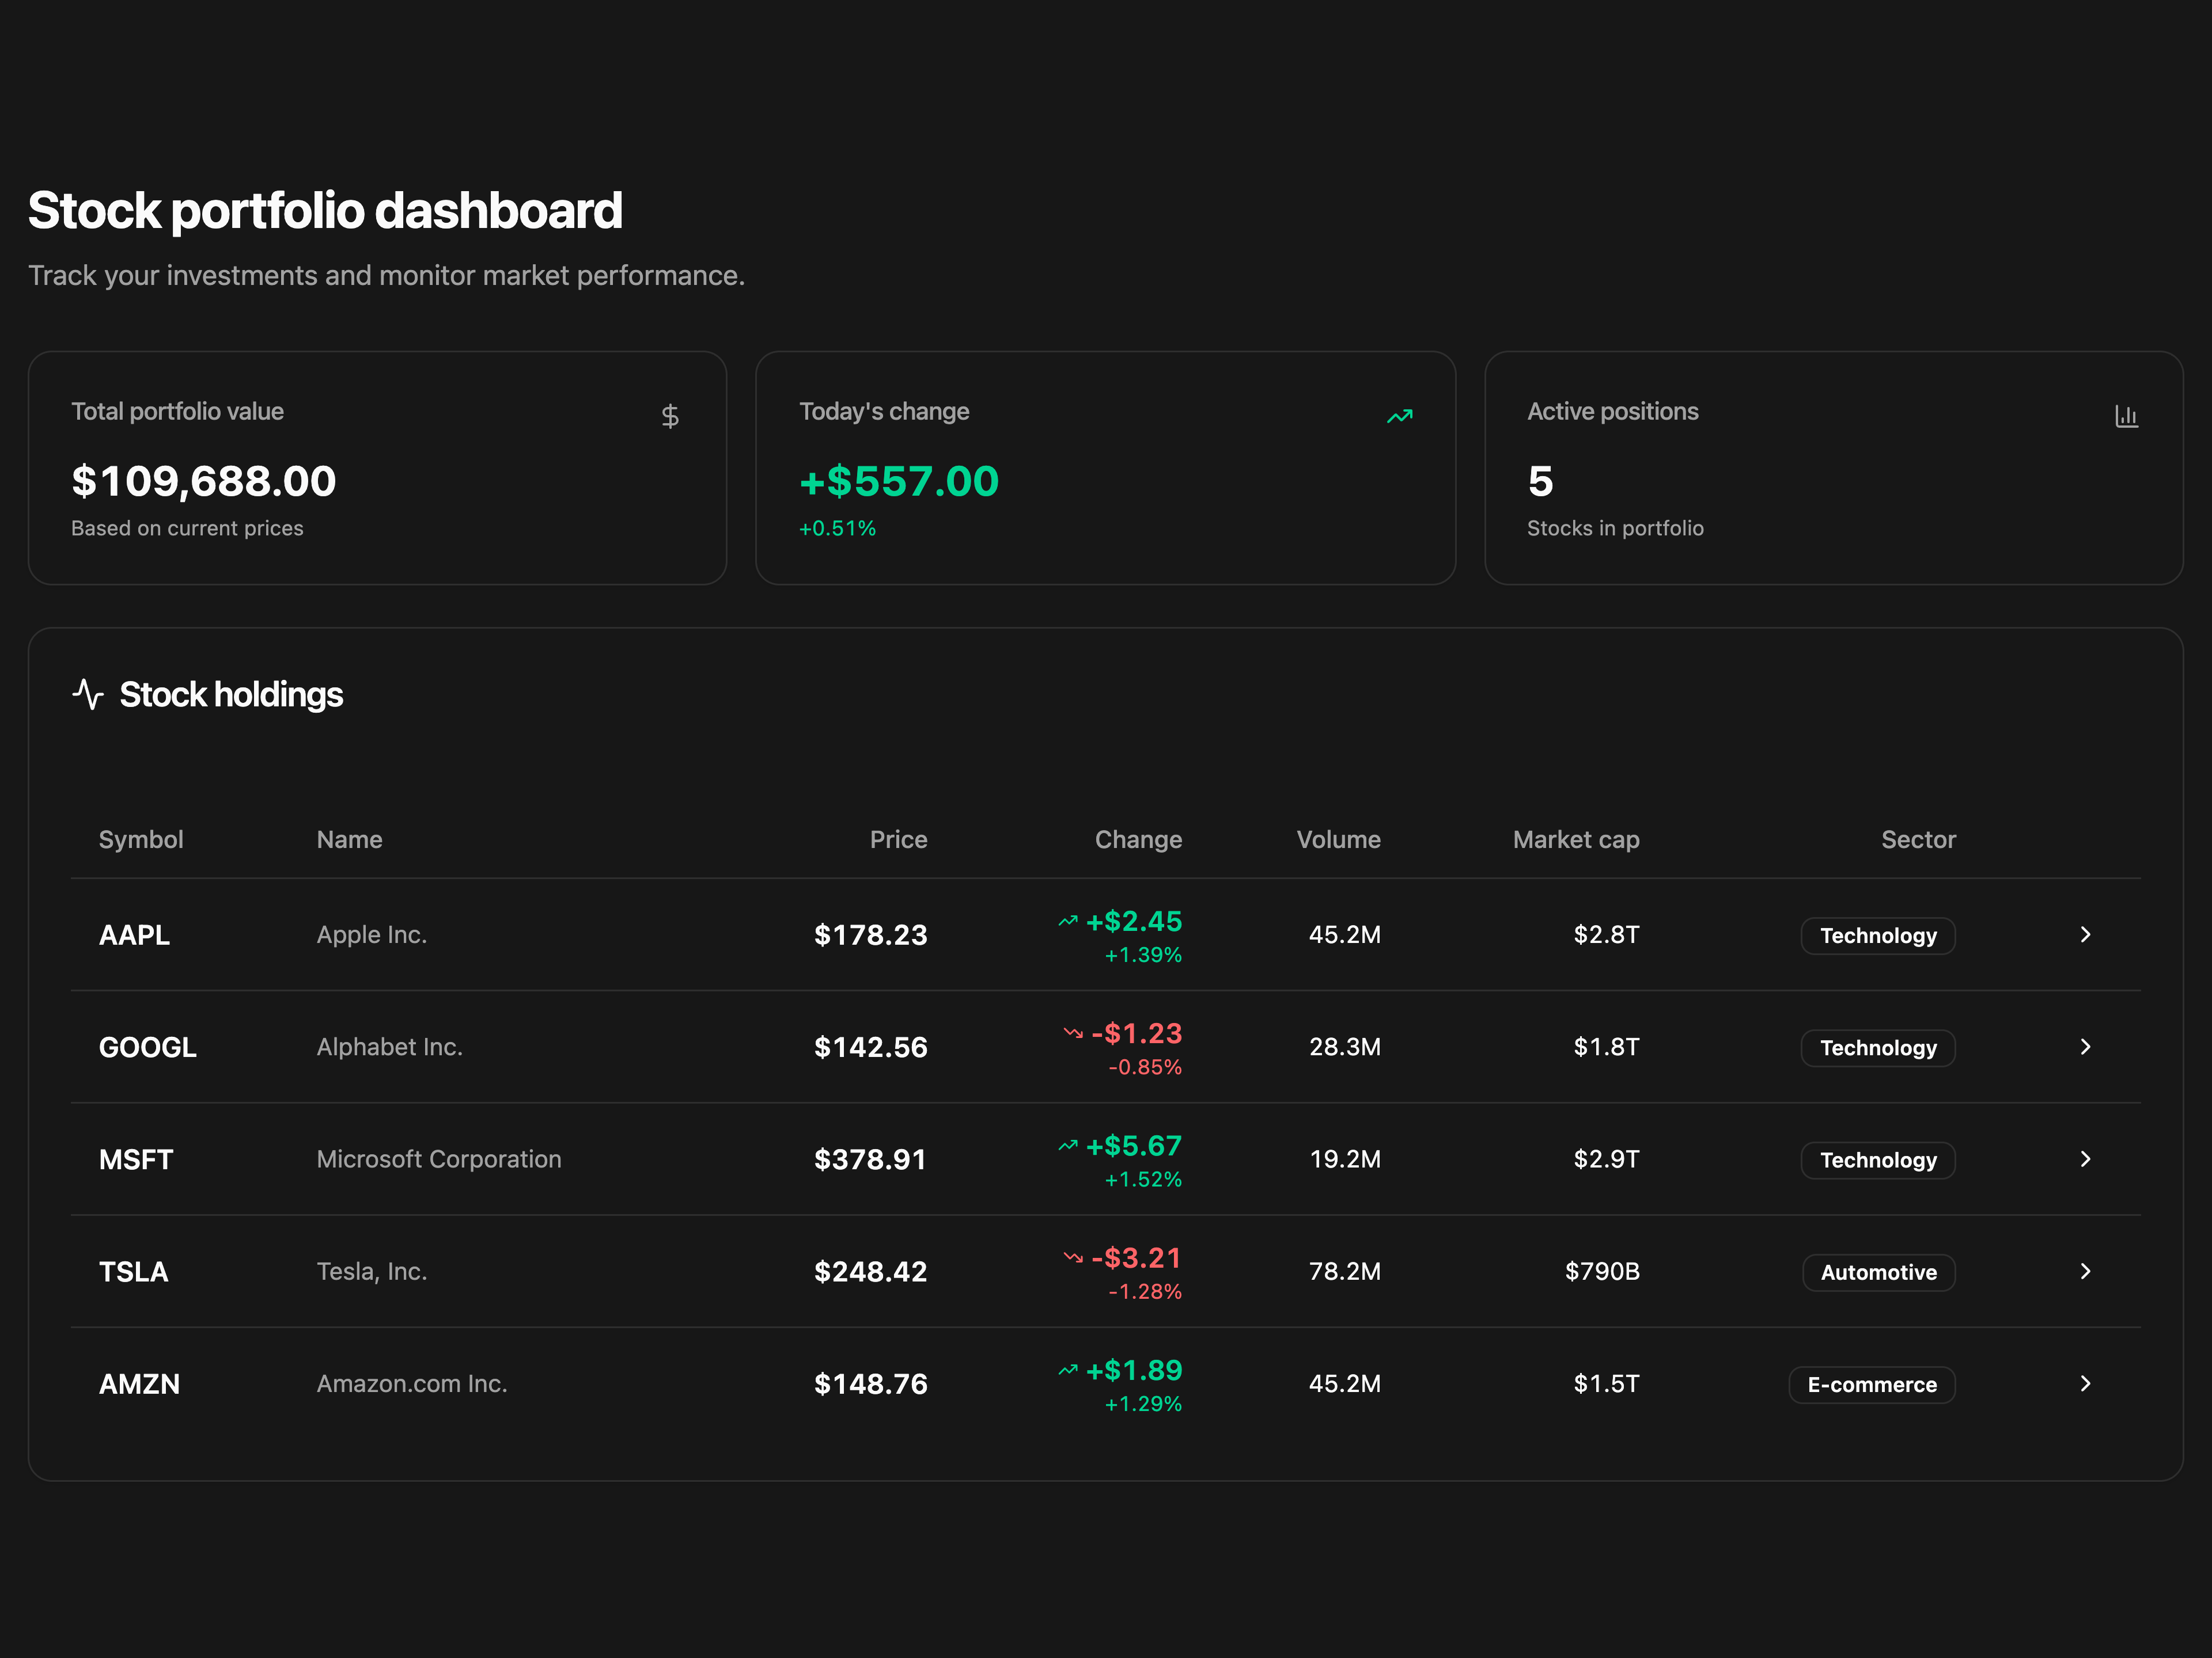Click the dollar sign icon on portfolio value card
This screenshot has width=2212, height=1658.
670,416
